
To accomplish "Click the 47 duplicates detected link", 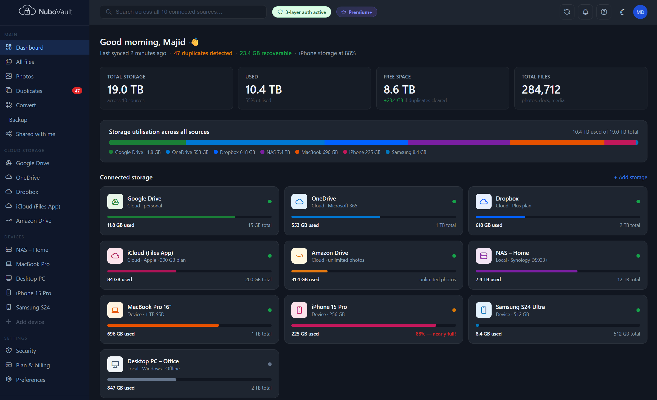I will 203,53.
